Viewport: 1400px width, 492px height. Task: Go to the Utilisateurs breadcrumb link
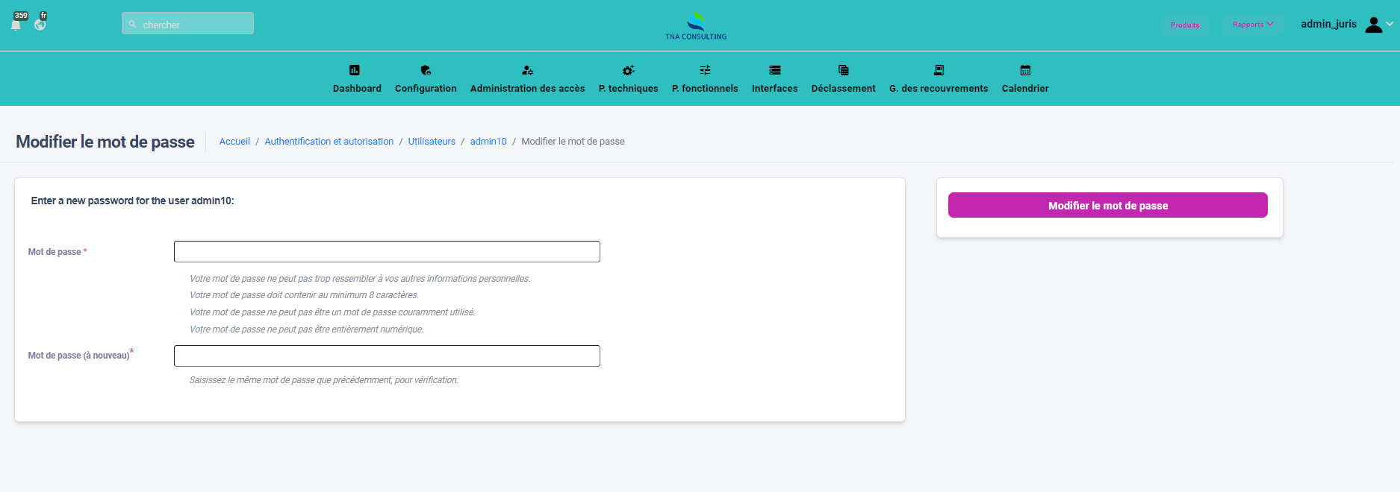click(432, 142)
